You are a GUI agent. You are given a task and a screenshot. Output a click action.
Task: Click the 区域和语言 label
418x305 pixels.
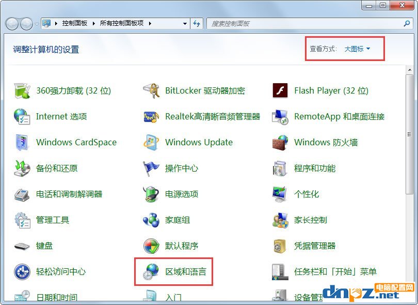(x=186, y=272)
